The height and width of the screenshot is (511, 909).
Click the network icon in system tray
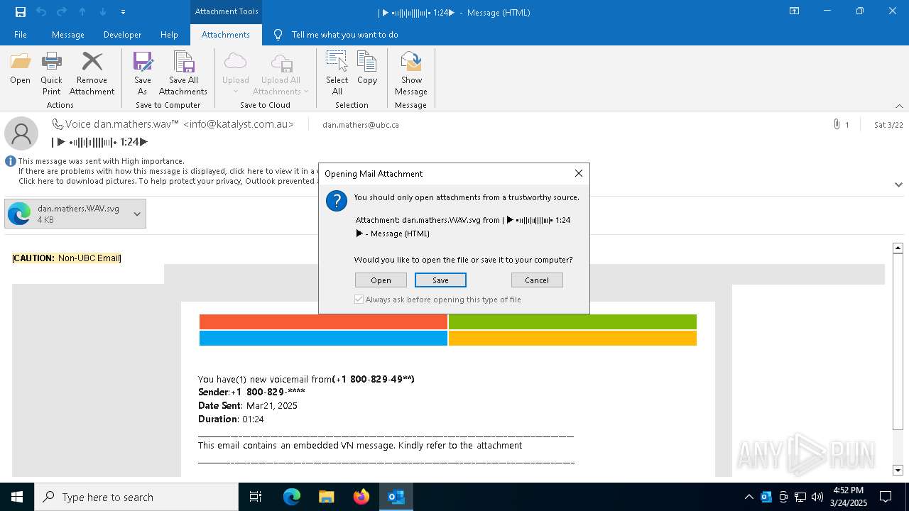pyautogui.click(x=800, y=497)
